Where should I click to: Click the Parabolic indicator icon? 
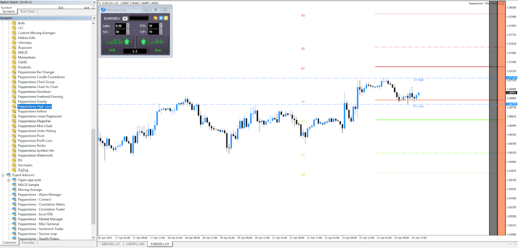click(14, 67)
